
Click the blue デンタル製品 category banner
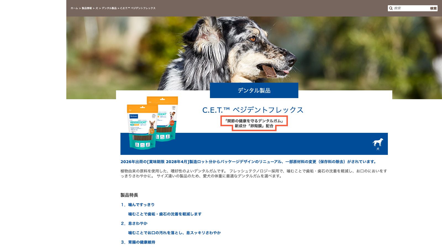pos(254,90)
